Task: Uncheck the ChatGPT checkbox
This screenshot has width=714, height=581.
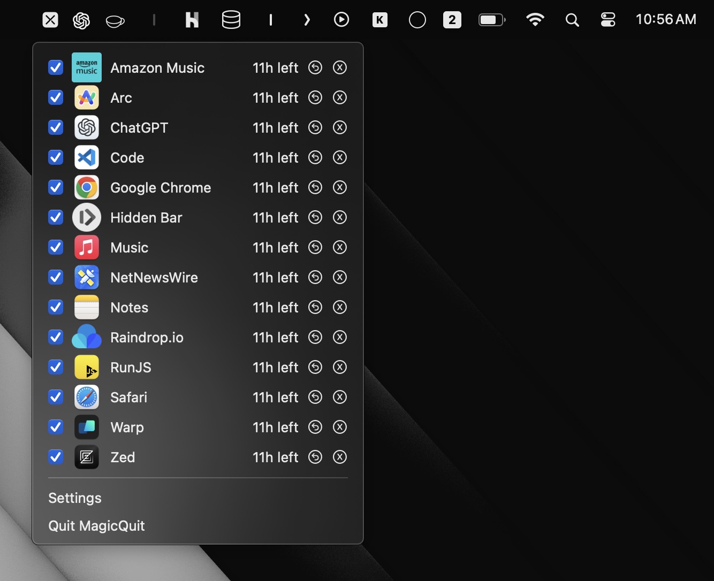Action: click(x=56, y=128)
